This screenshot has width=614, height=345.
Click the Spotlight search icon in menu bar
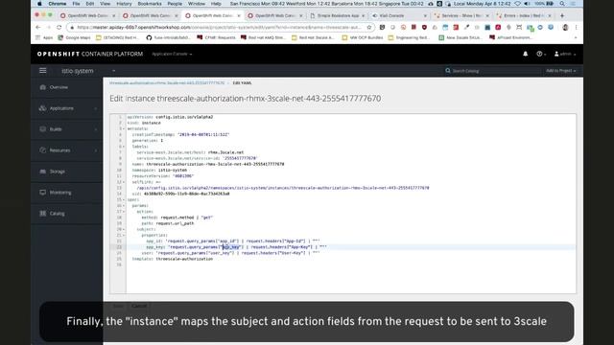tap(562, 4)
